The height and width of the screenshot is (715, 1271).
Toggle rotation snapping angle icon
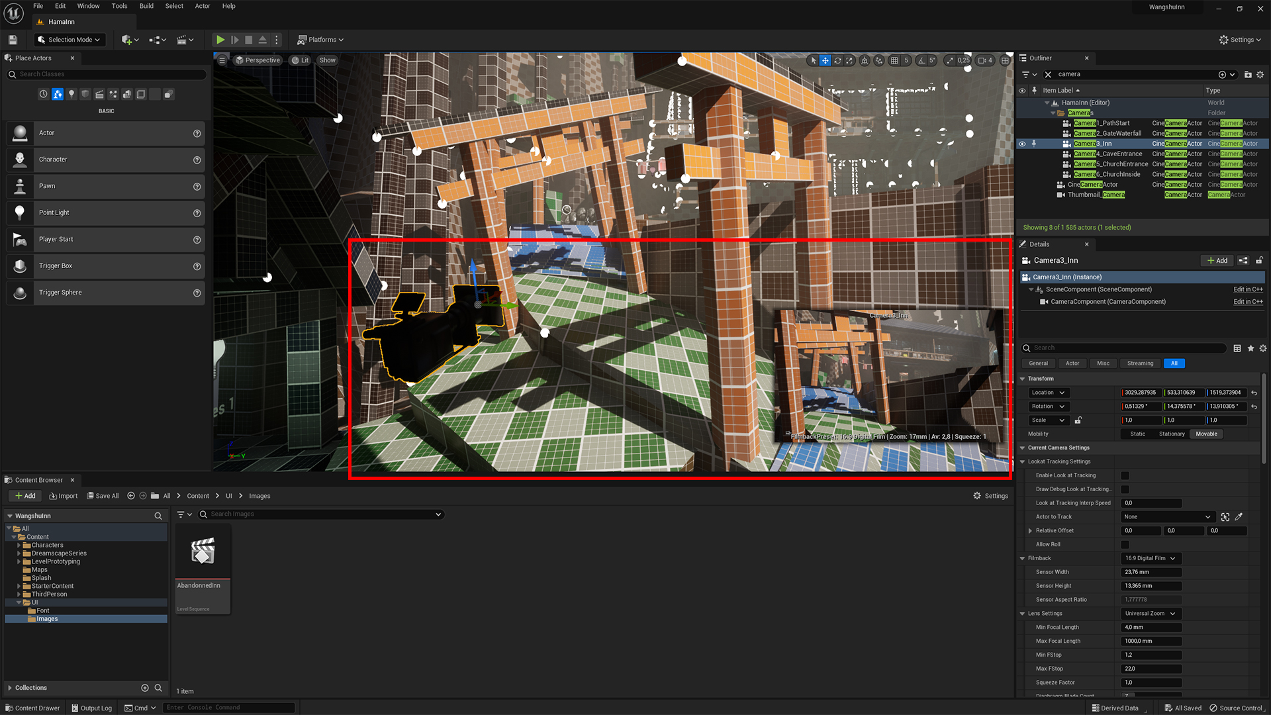tap(921, 60)
